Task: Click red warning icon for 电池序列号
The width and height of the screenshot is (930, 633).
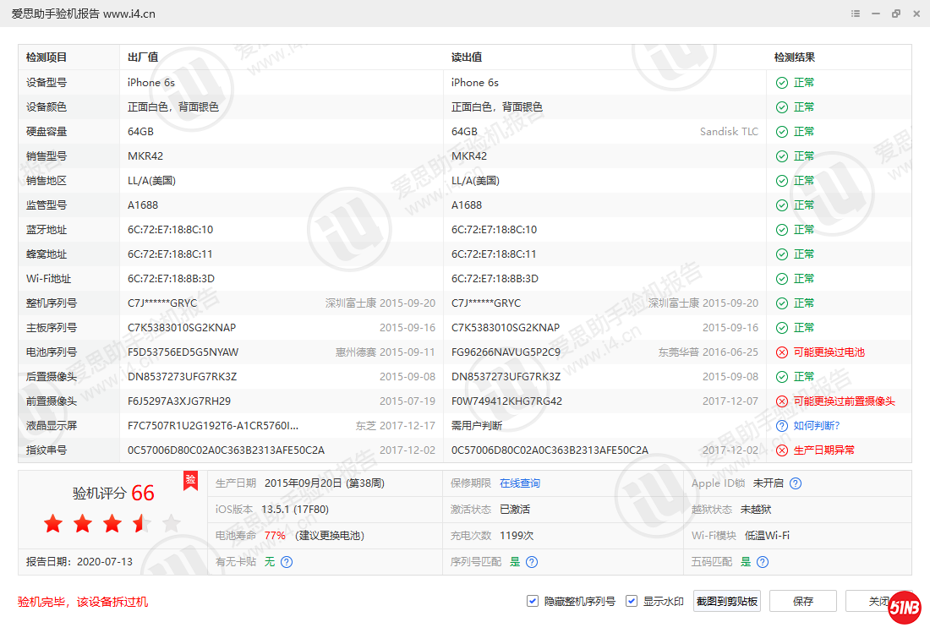Action: pos(782,352)
